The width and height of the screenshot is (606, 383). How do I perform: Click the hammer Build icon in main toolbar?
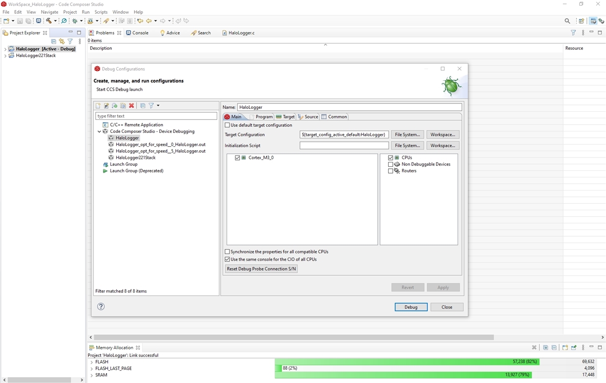49,21
